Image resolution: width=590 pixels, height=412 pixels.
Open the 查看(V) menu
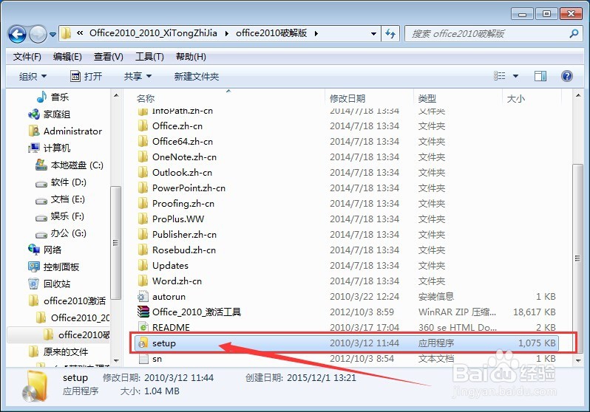click(109, 57)
